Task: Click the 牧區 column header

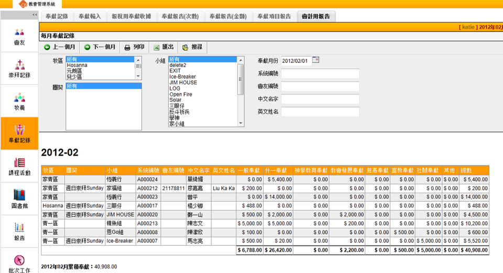Action: coord(53,170)
